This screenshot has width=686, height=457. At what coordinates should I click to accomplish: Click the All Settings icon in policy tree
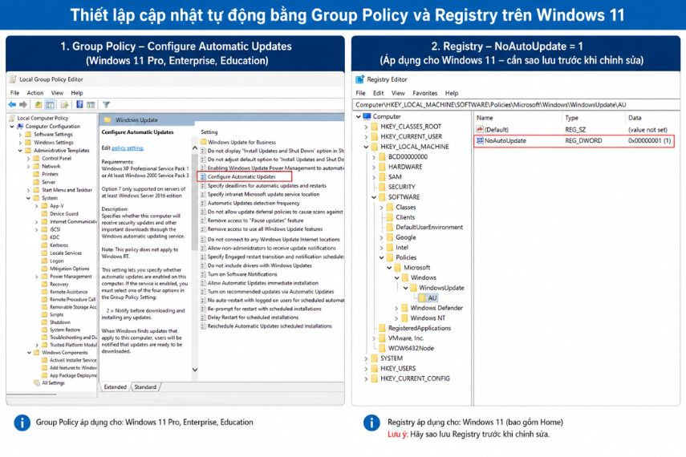37,383
